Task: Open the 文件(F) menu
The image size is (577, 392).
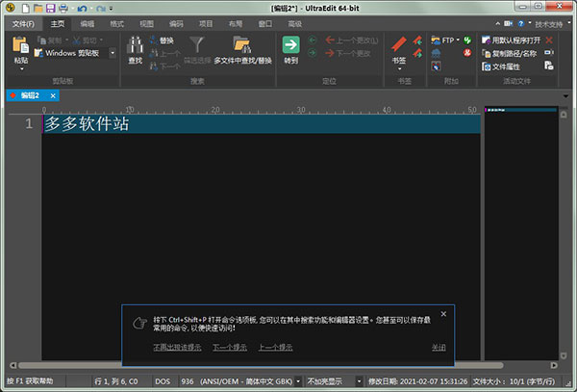Action: [22, 22]
